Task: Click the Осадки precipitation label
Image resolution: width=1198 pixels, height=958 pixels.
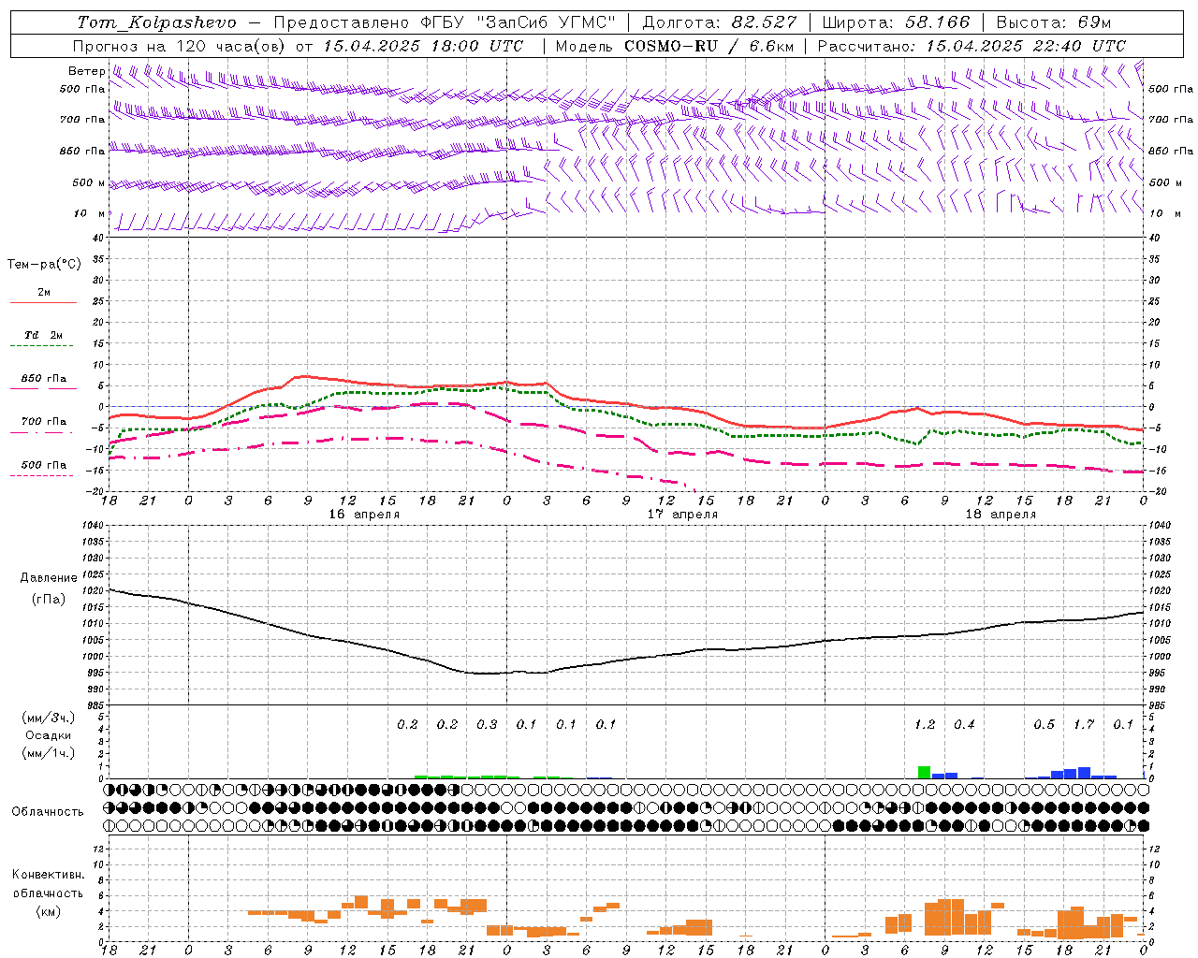Action: (49, 735)
